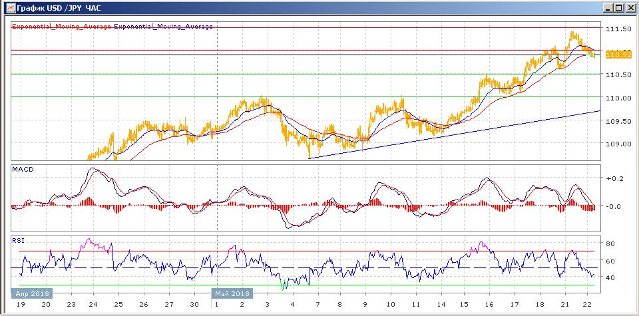This screenshot has height=316, width=639.
Task: Click date 15 on the time axis
Action: coord(464,304)
